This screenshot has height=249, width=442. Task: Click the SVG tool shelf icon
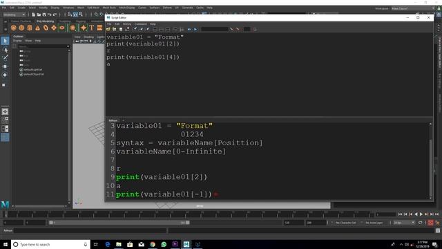(99, 28)
